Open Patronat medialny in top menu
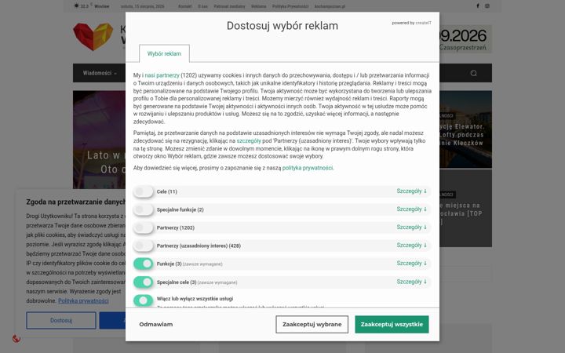 229,6
